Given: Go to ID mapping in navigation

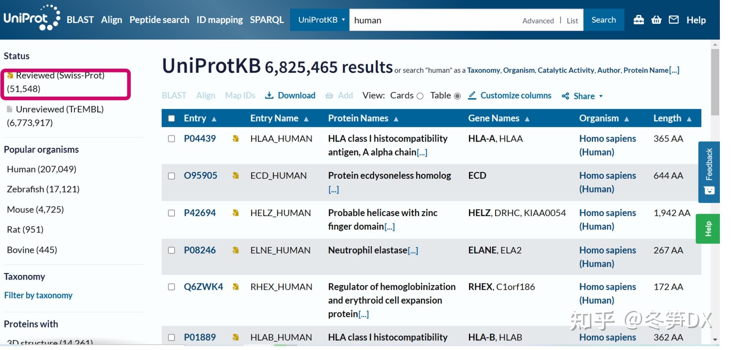Looking at the screenshot, I should (x=219, y=20).
